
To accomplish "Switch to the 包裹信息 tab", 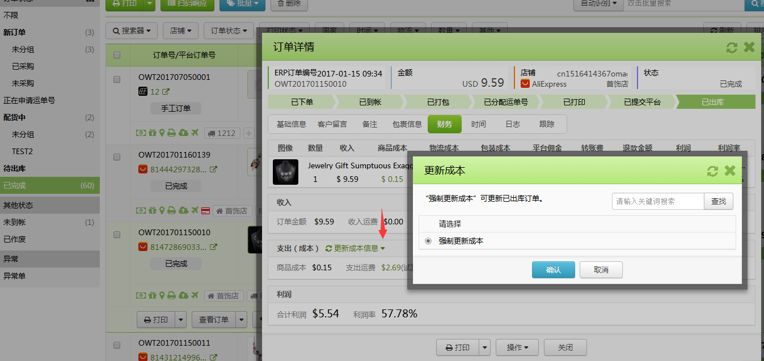I will [407, 124].
